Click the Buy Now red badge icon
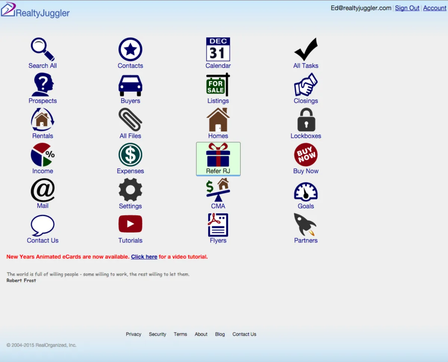The height and width of the screenshot is (362, 448). [x=306, y=155]
